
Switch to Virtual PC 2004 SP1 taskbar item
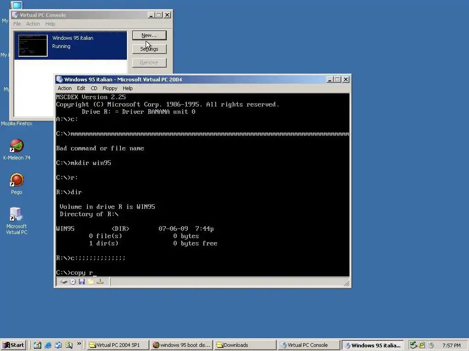pyautogui.click(x=118, y=345)
